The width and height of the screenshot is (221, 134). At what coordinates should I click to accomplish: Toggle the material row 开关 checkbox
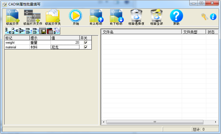point(85,47)
